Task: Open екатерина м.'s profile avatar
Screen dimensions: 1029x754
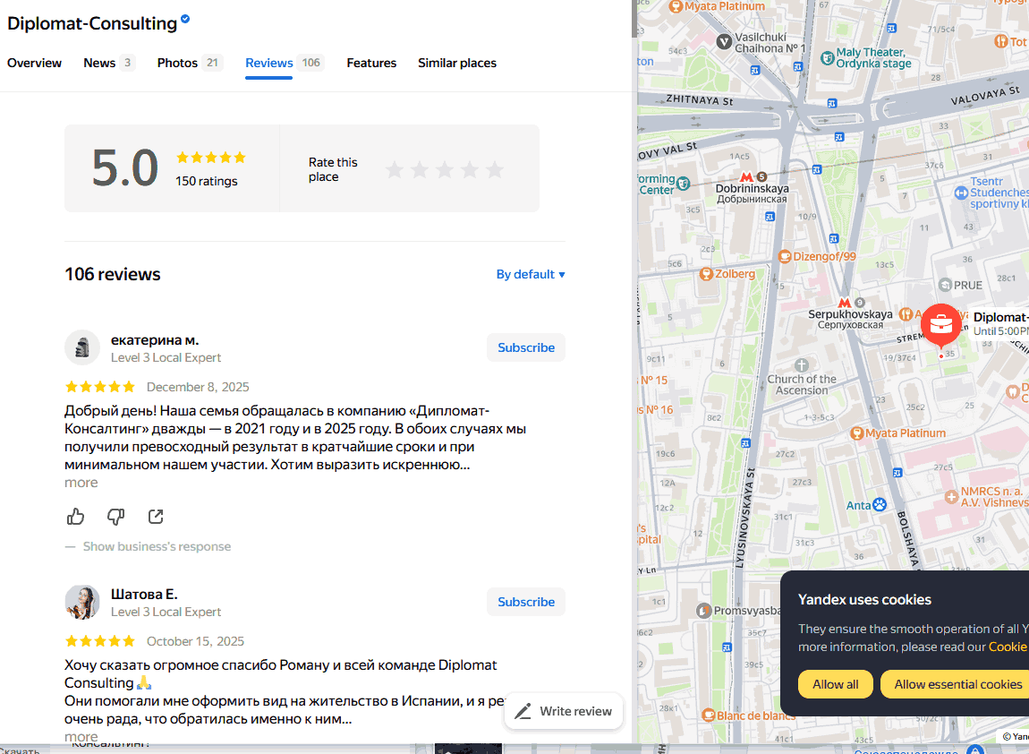Action: pos(82,347)
